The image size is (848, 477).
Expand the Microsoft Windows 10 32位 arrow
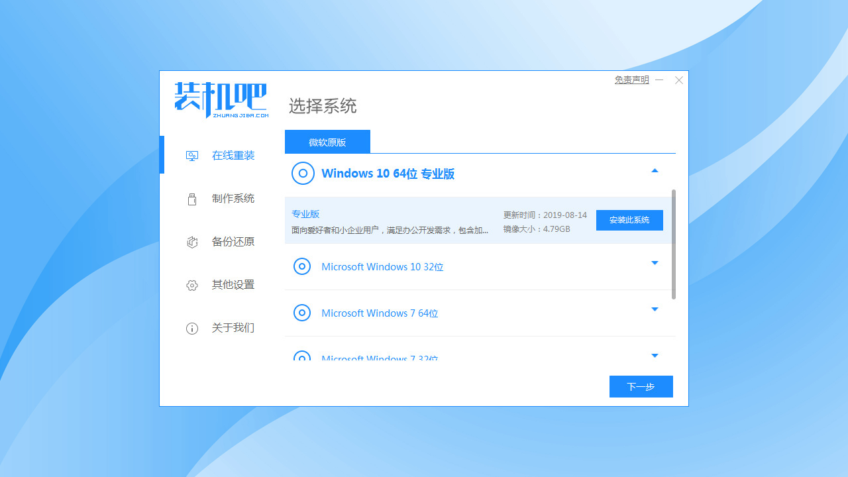[x=655, y=263]
